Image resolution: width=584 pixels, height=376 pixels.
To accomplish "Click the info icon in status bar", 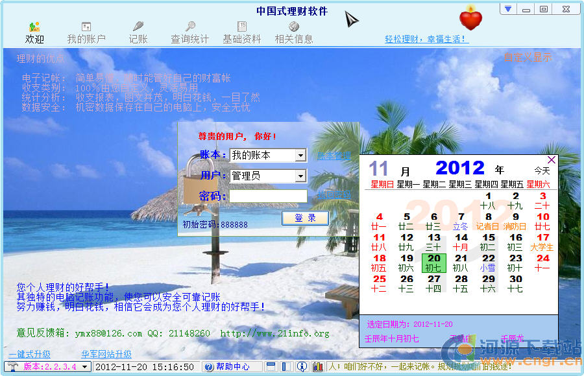I will click(x=302, y=367).
